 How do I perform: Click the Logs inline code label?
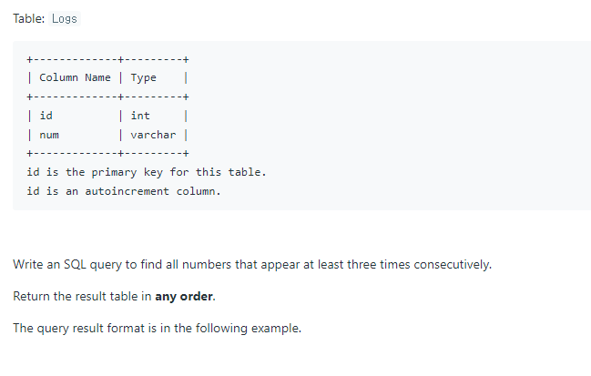click(65, 19)
